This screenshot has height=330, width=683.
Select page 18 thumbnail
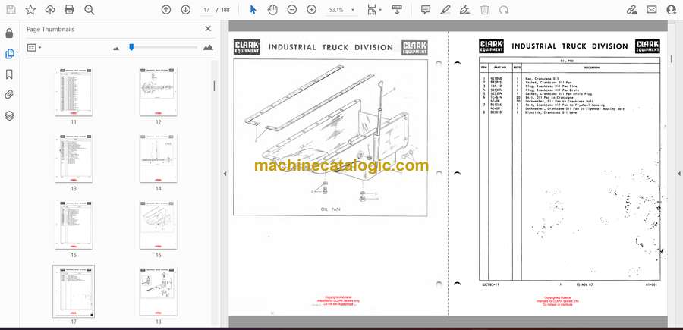(x=158, y=291)
